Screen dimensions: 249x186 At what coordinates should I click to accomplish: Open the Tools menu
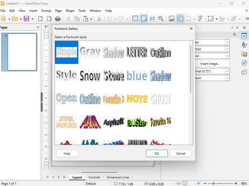pyautogui.click(x=82, y=11)
